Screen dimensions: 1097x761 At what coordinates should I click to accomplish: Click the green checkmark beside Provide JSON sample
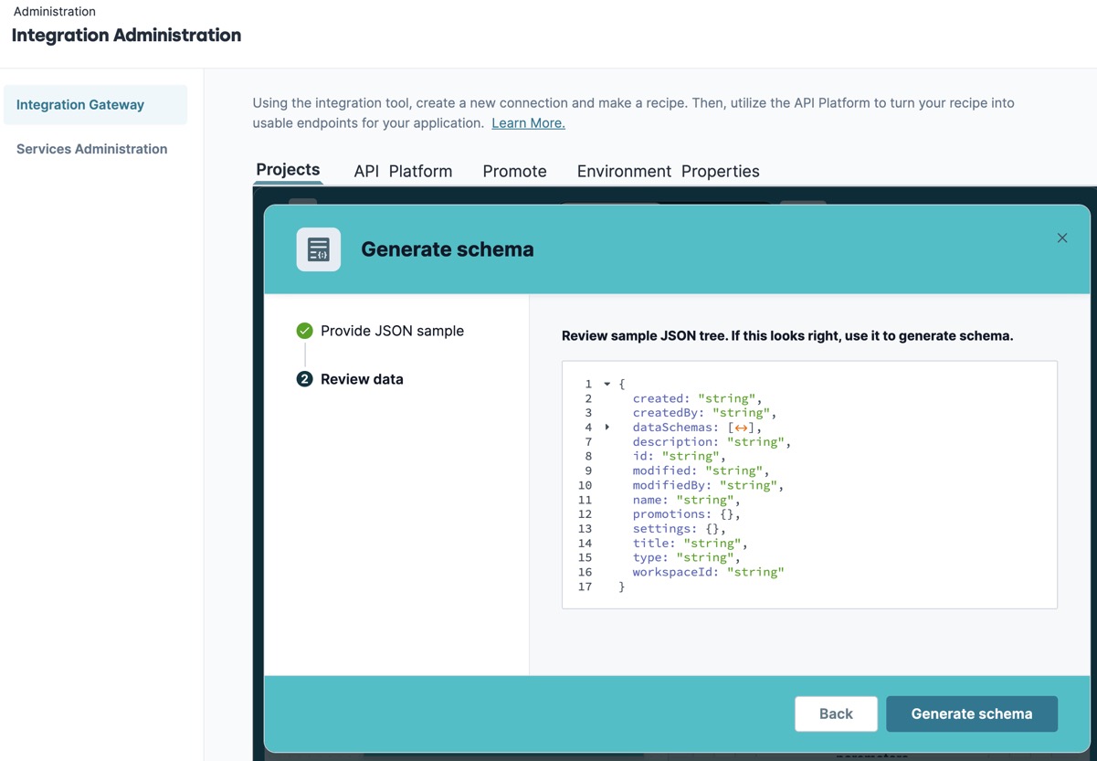point(304,331)
